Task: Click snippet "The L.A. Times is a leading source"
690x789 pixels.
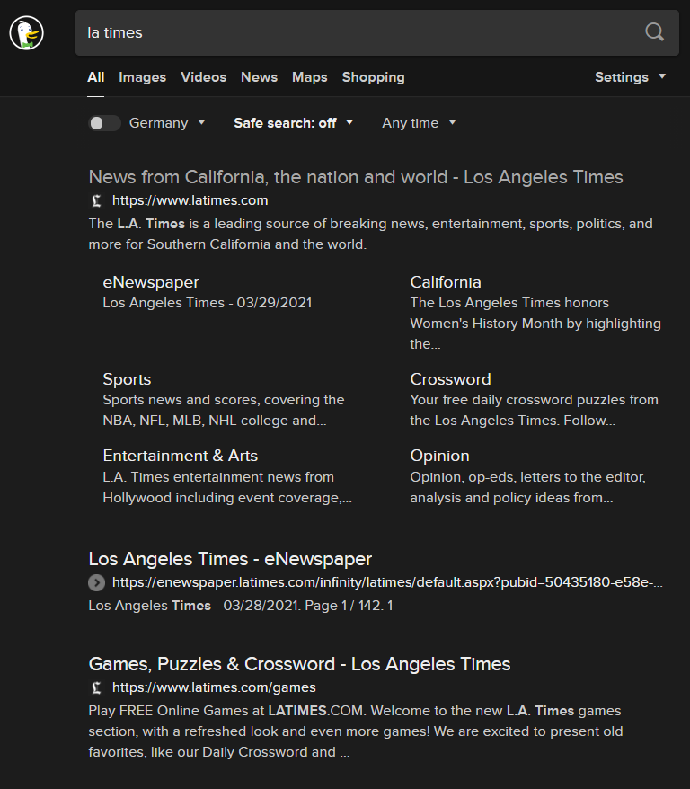Action: point(371,234)
